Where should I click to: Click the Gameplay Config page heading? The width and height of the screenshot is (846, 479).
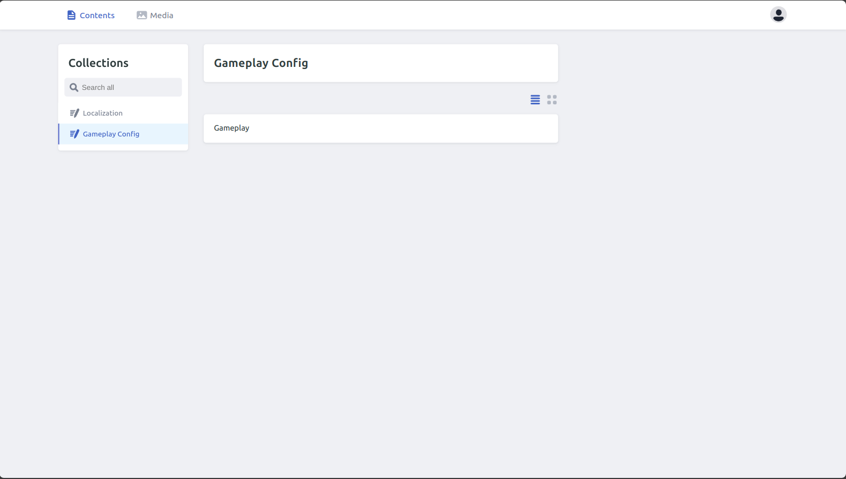[261, 63]
